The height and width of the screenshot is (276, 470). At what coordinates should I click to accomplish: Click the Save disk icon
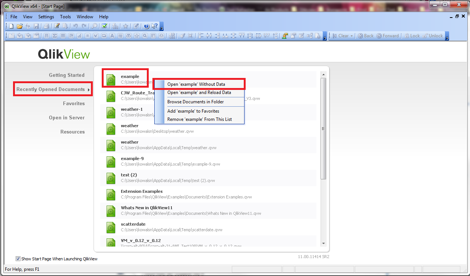pyautogui.click(x=36, y=26)
